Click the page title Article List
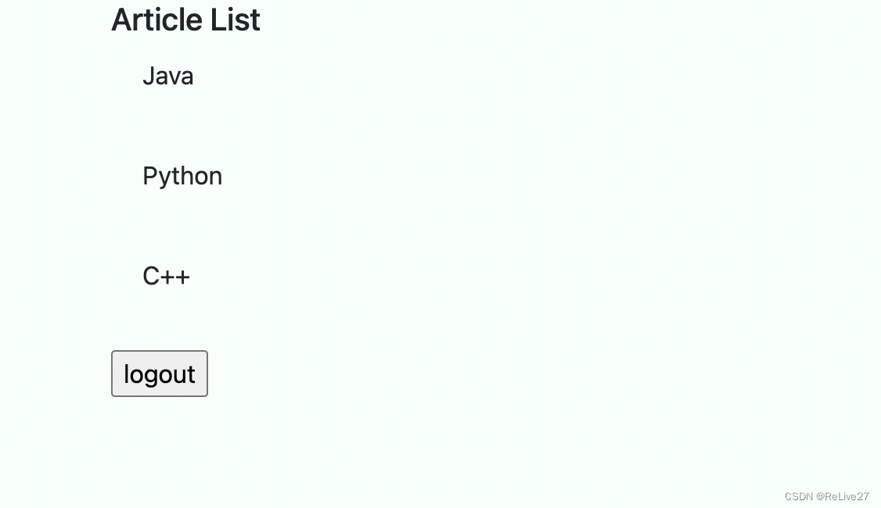Viewport: 881px width, 508px height. 185,20
